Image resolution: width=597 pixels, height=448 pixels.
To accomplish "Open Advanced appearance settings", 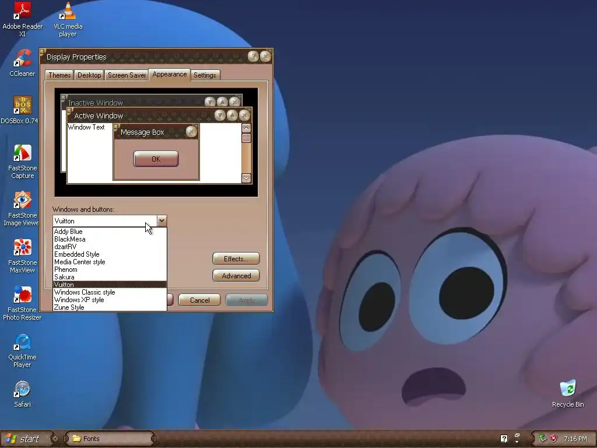I will [x=236, y=275].
